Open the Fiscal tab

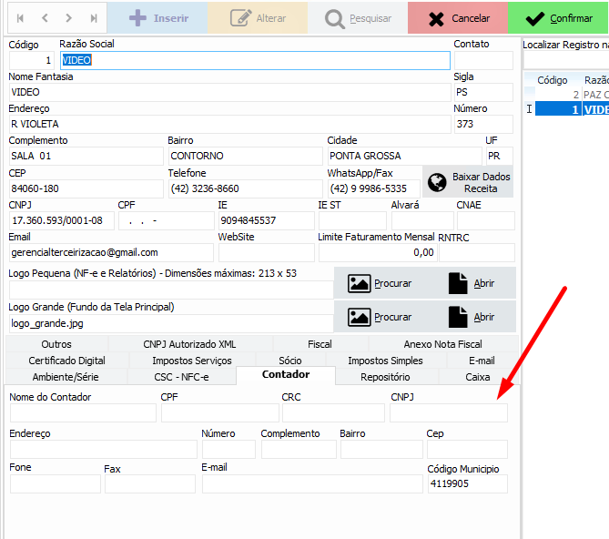point(320,344)
